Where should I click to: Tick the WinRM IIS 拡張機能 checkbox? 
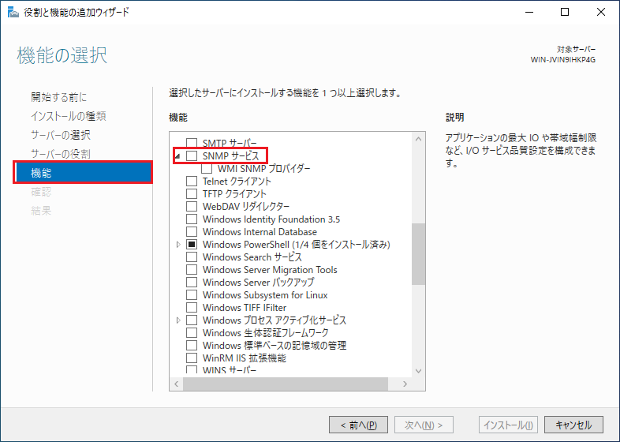click(192, 358)
